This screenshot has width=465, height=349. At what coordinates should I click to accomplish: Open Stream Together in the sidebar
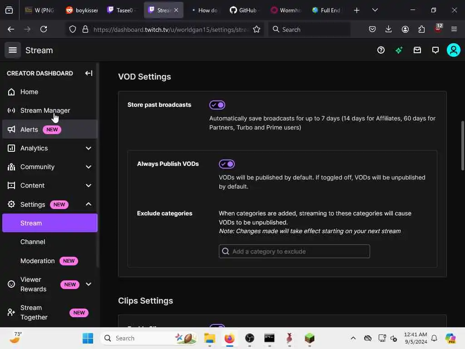pos(50,313)
